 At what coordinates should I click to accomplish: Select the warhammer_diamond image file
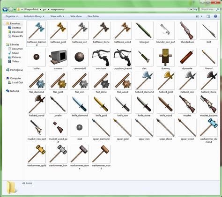pyautogui.click(x=208, y=131)
